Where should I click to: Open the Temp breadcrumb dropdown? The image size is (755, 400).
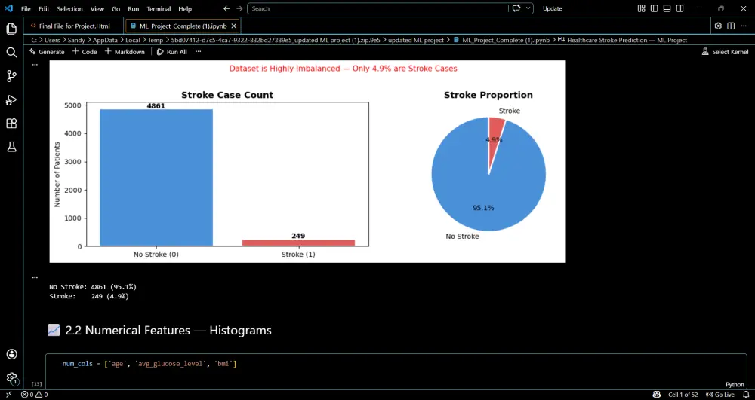click(156, 41)
